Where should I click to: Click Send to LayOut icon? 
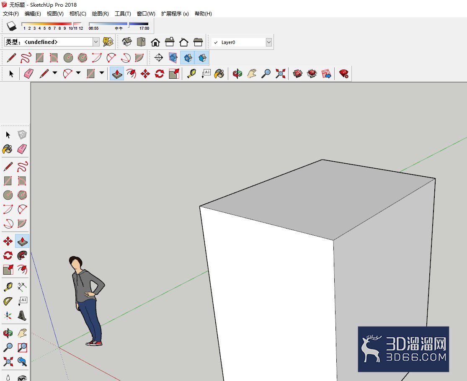[326, 74]
